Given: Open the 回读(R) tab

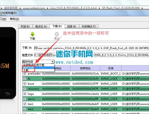Looking at the screenshot, I should (72, 26).
